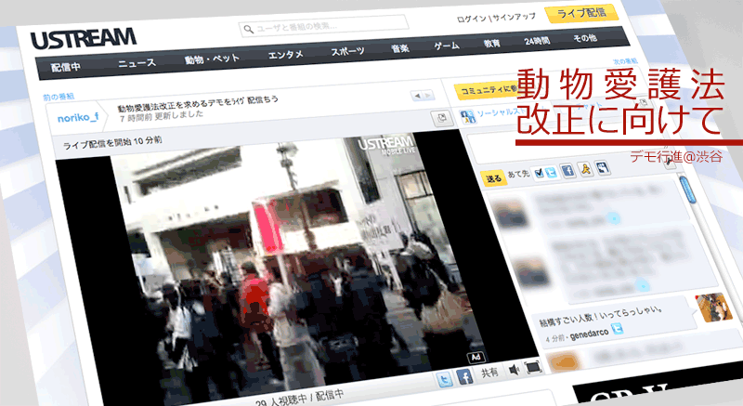Open the 音楽 category tab
Screen dimensions: 743x406
coord(400,48)
